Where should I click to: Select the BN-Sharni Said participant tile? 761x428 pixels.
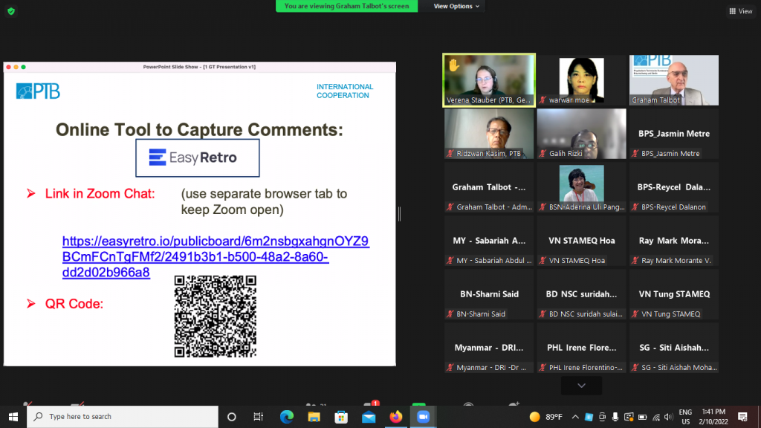[489, 294]
